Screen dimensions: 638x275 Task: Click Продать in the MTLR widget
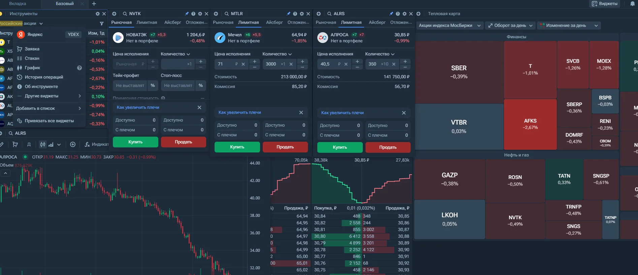[285, 147]
